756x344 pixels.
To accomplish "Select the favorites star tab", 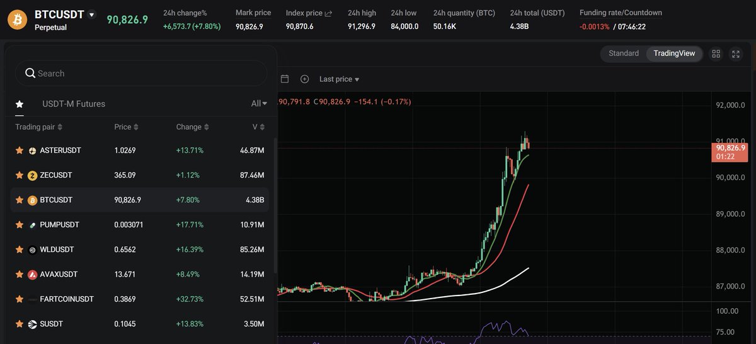I will point(20,104).
